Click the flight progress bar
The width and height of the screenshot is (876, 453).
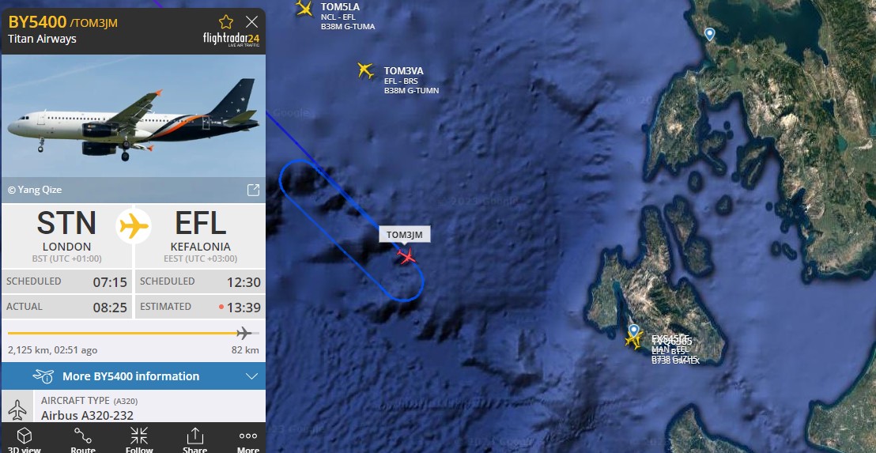click(x=134, y=334)
